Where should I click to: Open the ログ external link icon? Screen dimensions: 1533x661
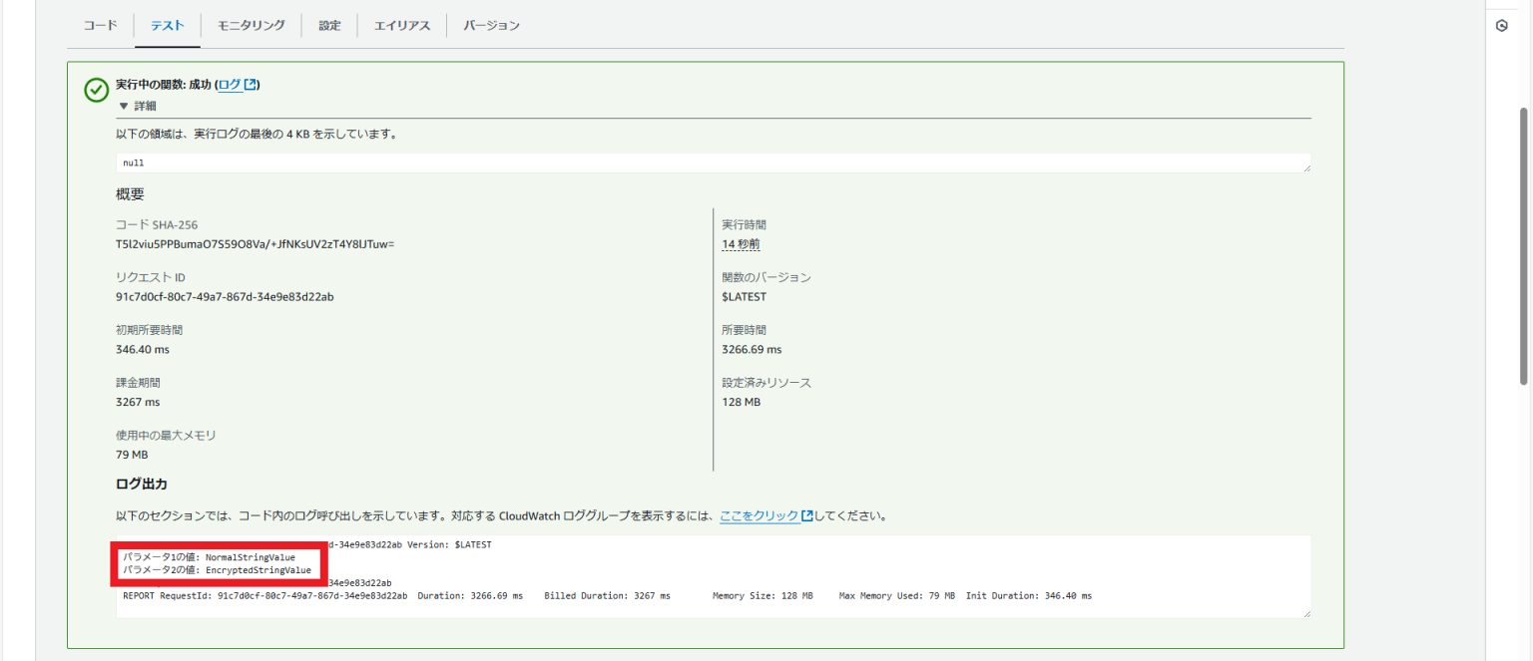pos(252,84)
